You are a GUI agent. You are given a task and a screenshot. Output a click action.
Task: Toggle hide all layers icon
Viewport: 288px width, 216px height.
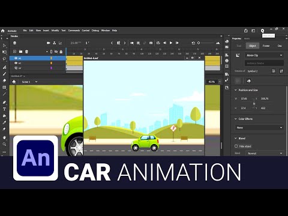(x=56, y=52)
